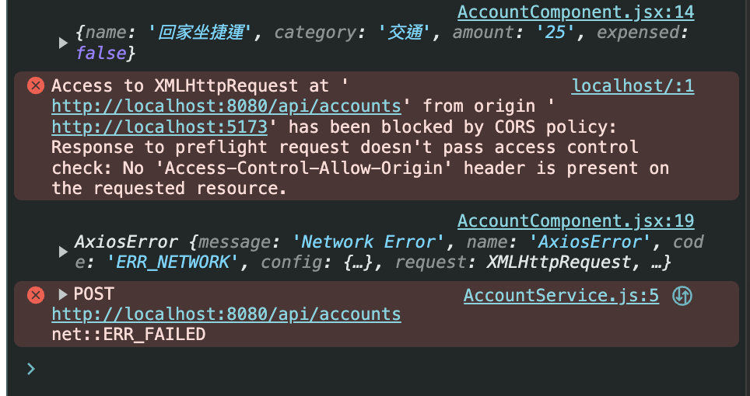Open the localhost/:1 source link
Viewport: 750px width, 396px height.
pyautogui.click(x=633, y=86)
